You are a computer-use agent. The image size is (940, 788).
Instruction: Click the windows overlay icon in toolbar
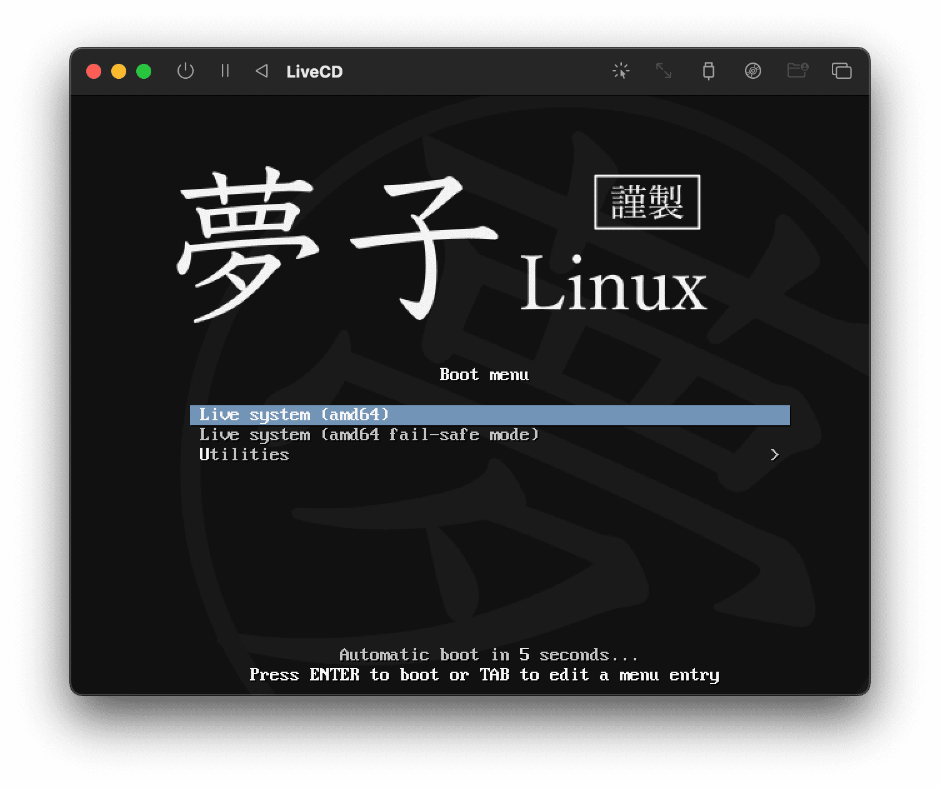[841, 71]
